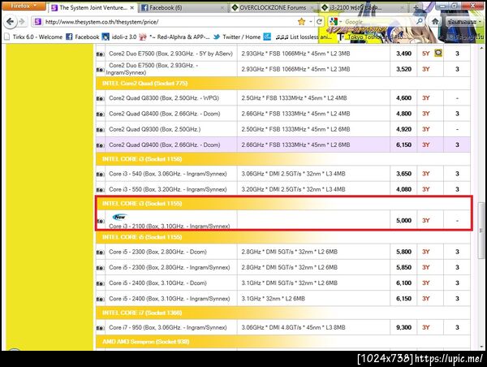Switch to the i3-2100 tab
Viewport: 487px width, 367px height.
tap(362, 8)
